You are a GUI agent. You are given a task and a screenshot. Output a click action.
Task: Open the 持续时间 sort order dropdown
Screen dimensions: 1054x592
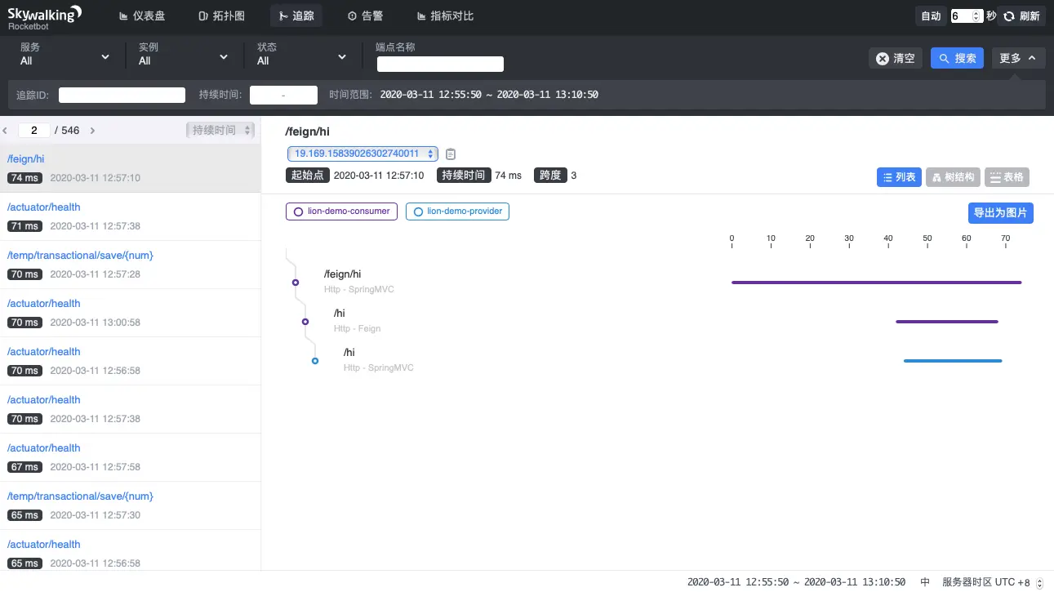220,130
